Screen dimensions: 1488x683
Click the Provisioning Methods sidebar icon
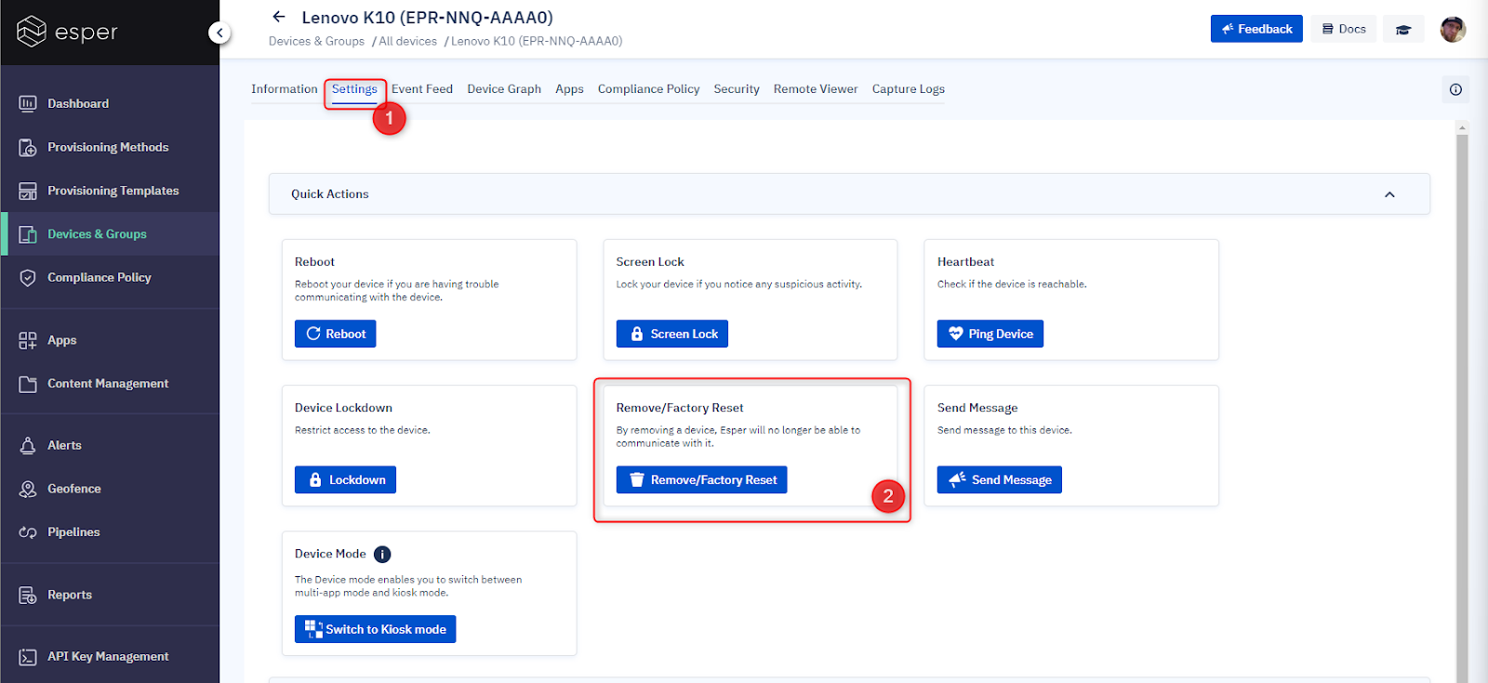28,147
